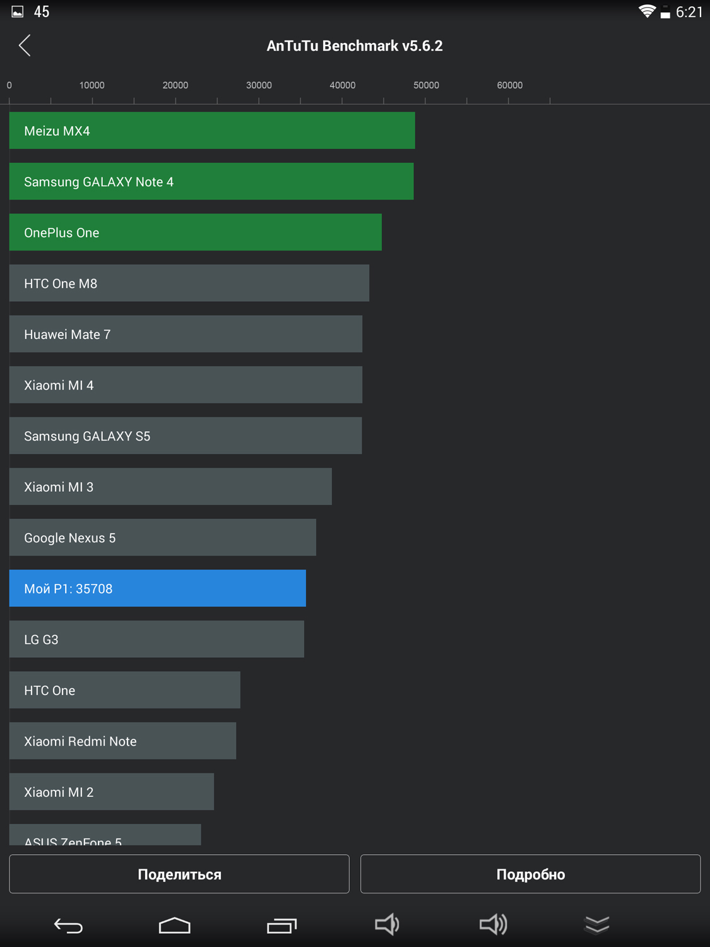The width and height of the screenshot is (710, 947).
Task: Hide the navigation bar with the double-chevron icon
Action: pyautogui.click(x=596, y=925)
